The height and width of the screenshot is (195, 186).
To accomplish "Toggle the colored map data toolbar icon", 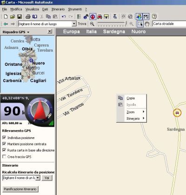I will coord(139,16).
